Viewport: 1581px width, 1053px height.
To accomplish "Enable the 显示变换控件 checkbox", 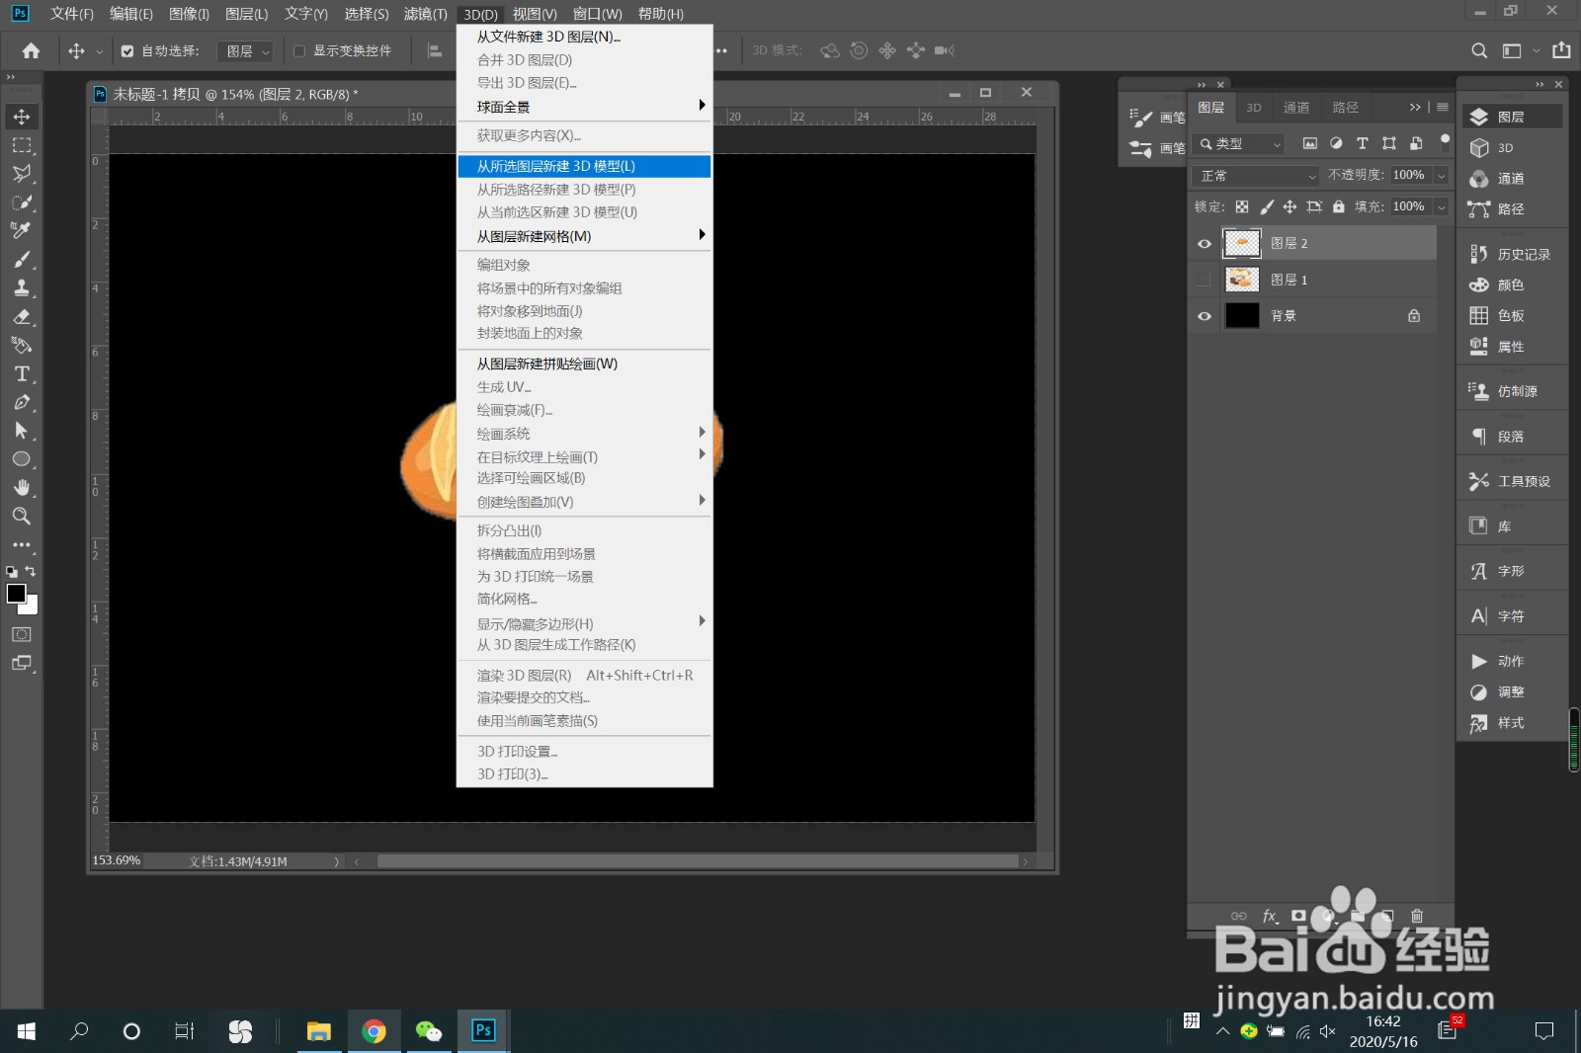I will pos(299,51).
